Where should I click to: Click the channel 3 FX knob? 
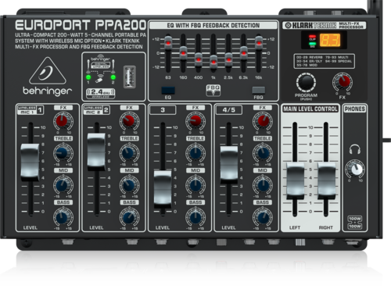[x=195, y=121]
